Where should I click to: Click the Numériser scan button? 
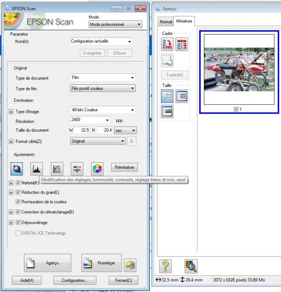point(101,263)
